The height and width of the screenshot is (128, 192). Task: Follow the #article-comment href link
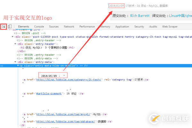pos(49,94)
